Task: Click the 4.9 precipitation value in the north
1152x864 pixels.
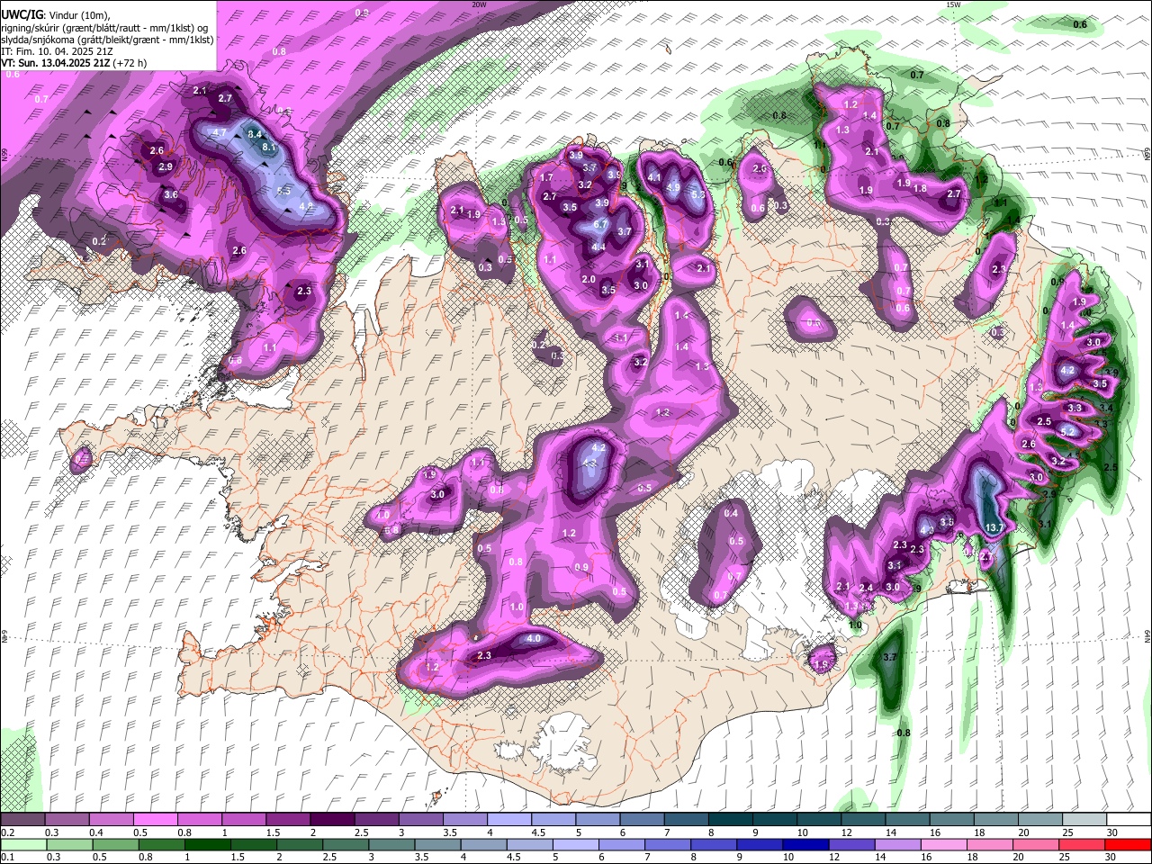Action: pos(673,187)
